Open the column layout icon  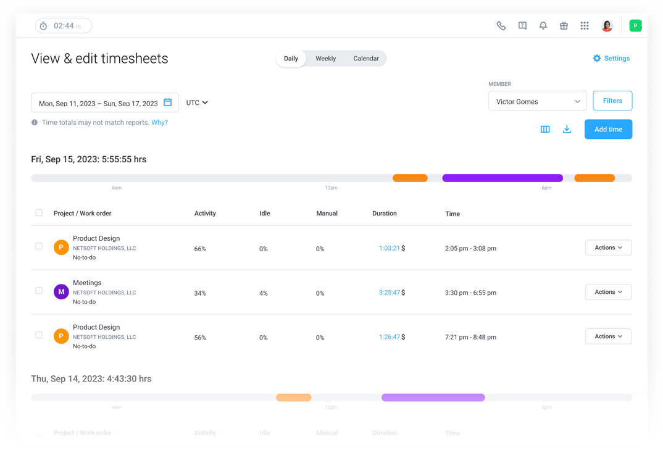coord(545,129)
